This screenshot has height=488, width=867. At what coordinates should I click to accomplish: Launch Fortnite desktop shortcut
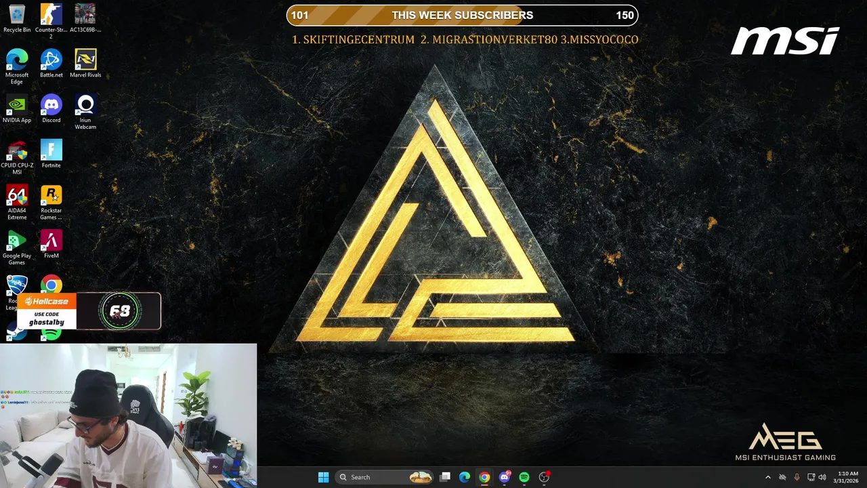coord(51,154)
